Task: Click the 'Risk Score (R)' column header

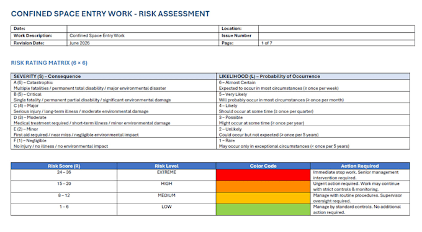Action: (x=64, y=166)
